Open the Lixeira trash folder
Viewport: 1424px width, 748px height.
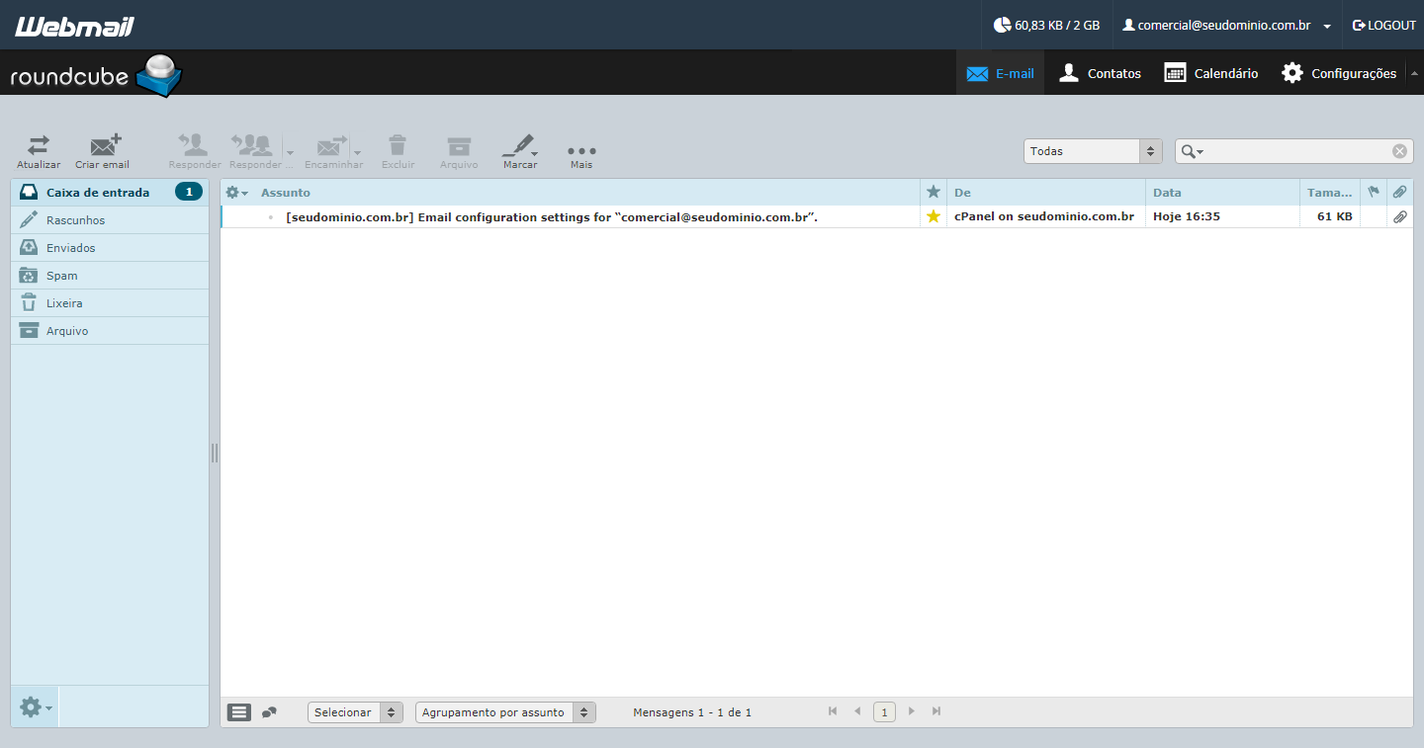point(110,303)
